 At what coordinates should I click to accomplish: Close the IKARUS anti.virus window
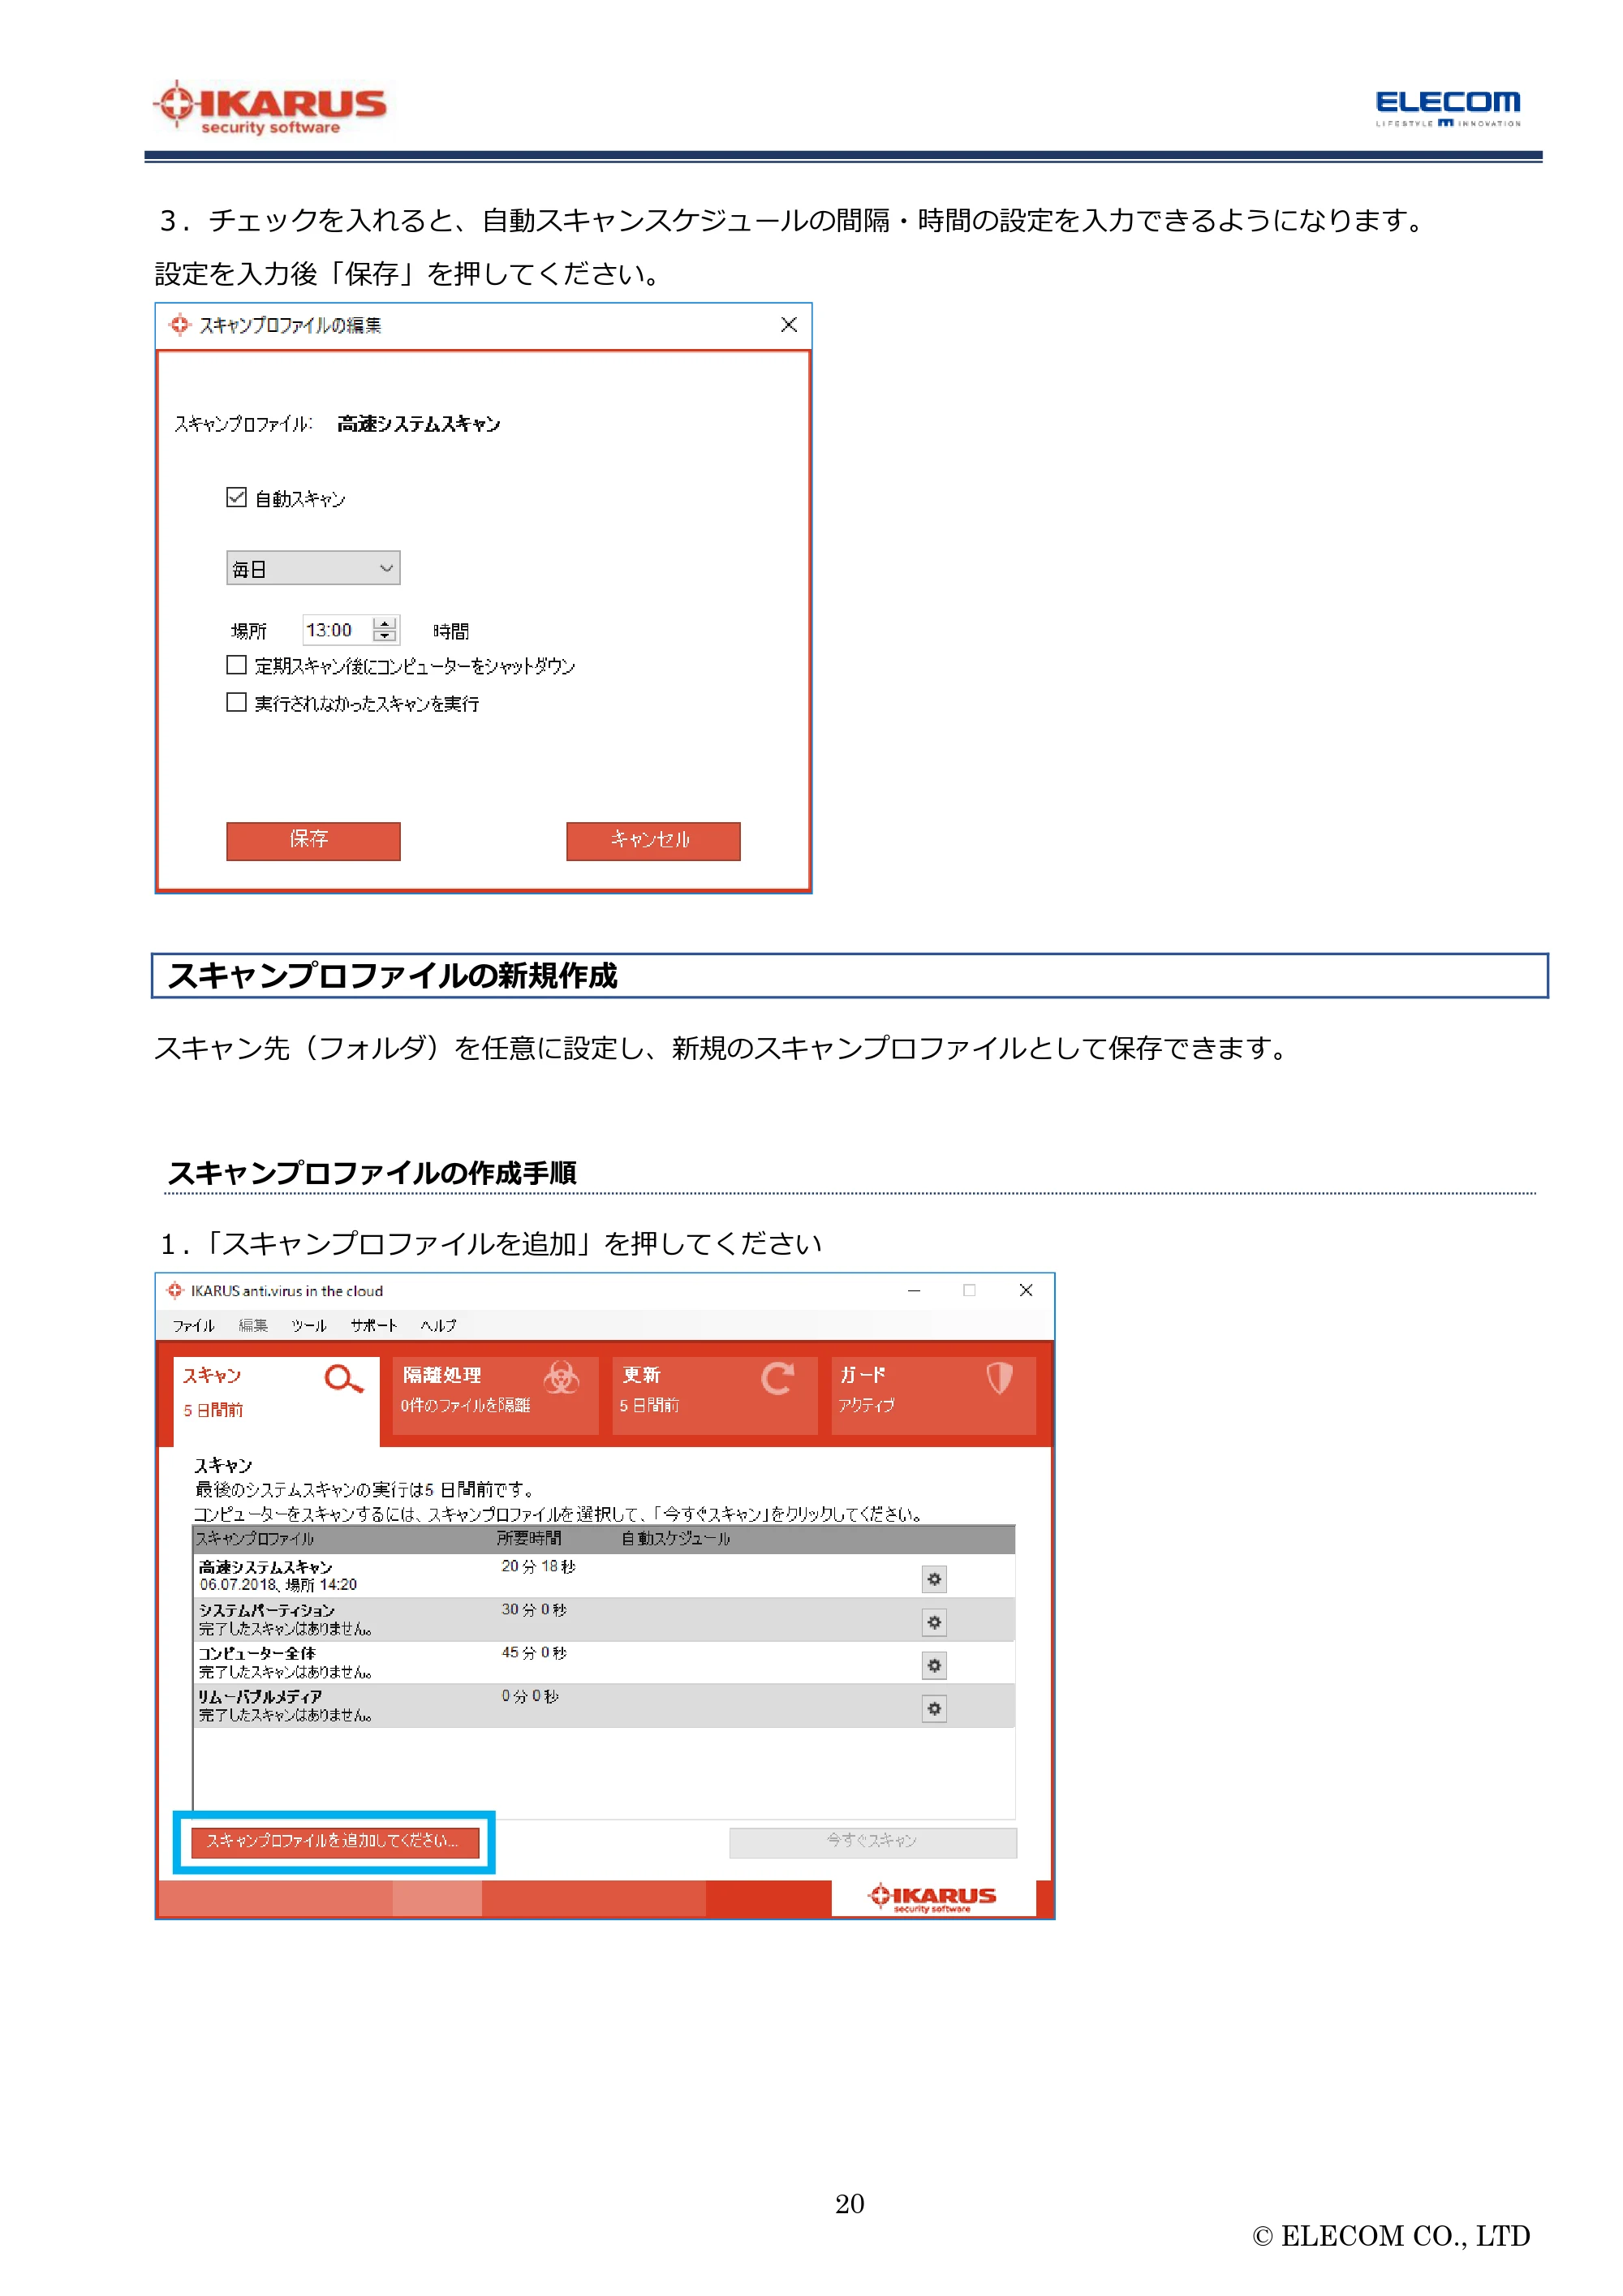[1025, 1290]
